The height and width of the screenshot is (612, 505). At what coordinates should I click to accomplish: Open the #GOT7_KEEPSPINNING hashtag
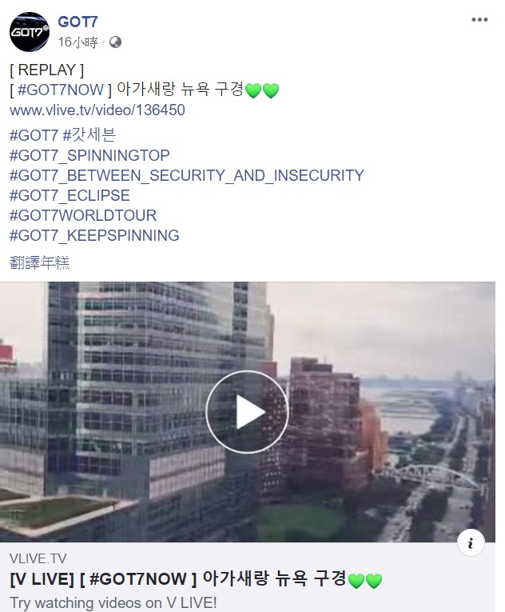(x=94, y=236)
